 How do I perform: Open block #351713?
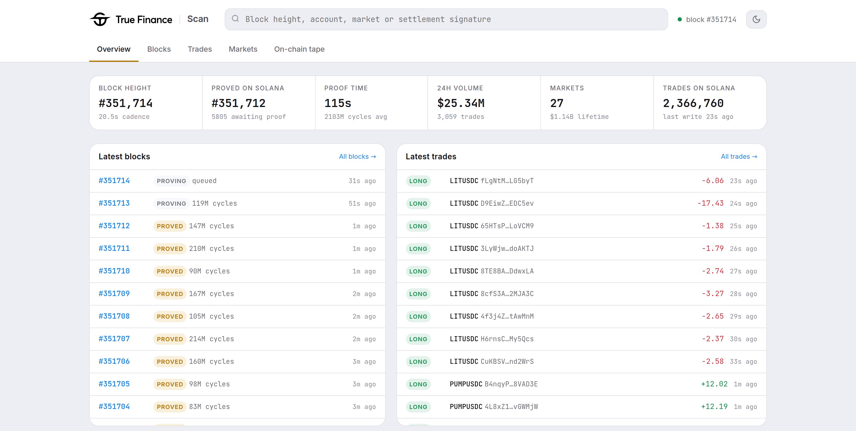pos(114,203)
